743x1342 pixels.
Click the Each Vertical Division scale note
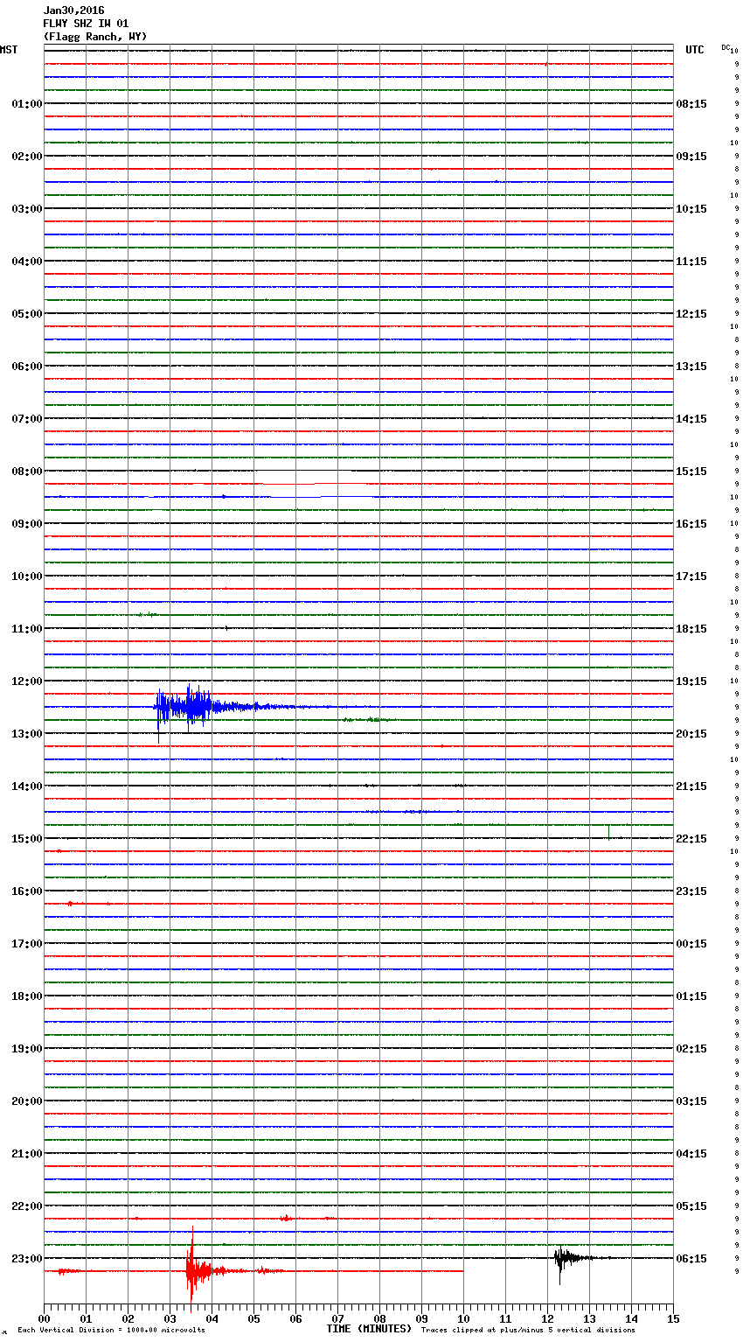pyautogui.click(x=111, y=1331)
